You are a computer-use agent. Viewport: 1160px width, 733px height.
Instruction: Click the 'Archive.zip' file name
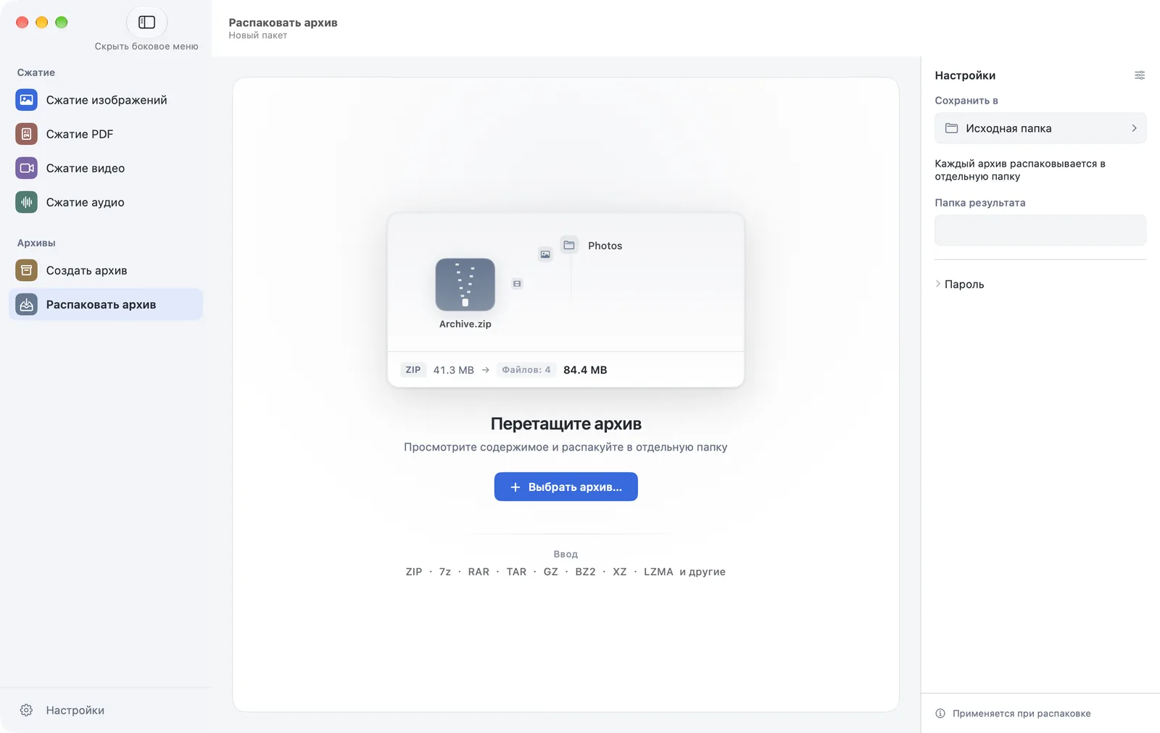point(465,324)
